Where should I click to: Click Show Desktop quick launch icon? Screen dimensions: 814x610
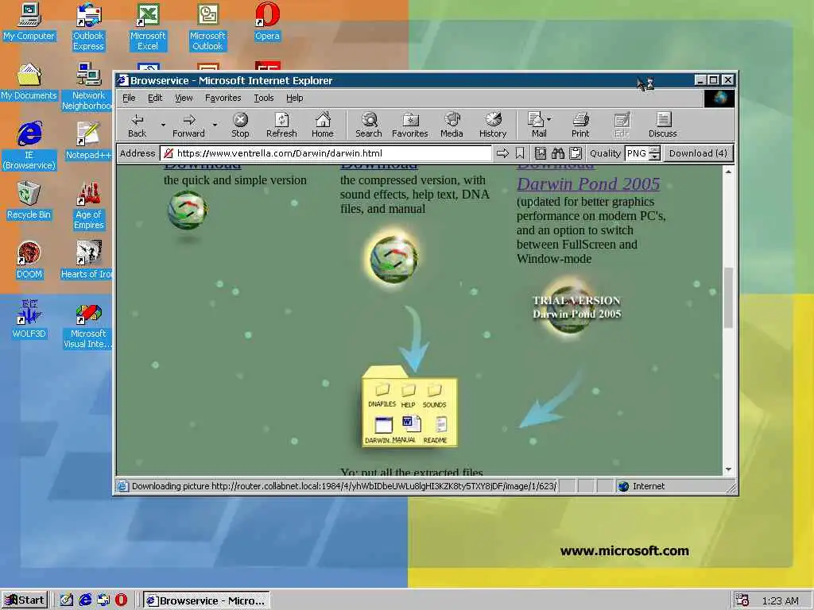pyautogui.click(x=67, y=600)
